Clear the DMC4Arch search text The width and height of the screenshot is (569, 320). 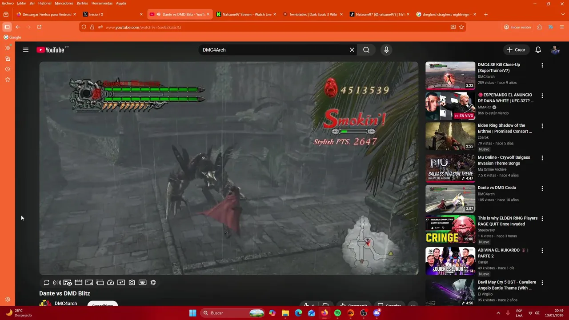click(x=352, y=50)
